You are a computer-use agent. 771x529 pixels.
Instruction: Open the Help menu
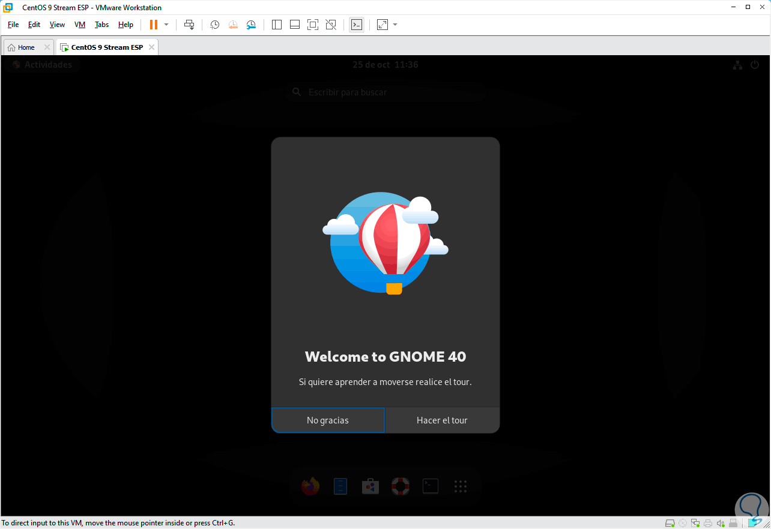(125, 25)
